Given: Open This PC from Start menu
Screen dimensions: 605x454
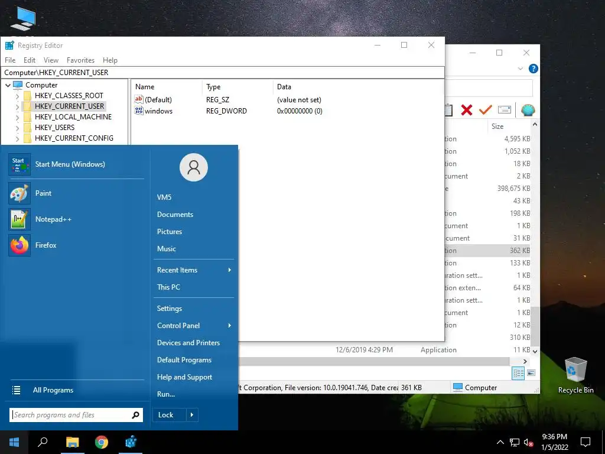Looking at the screenshot, I should tap(168, 287).
